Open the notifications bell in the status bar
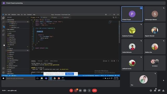Image resolution: width=167 pixels, height=94 pixels. (118, 75)
